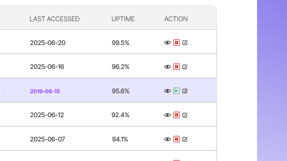Viewport: 287px width, 161px height.
Task: View the highlighted 2019-08-15 row
Action: click(167, 91)
